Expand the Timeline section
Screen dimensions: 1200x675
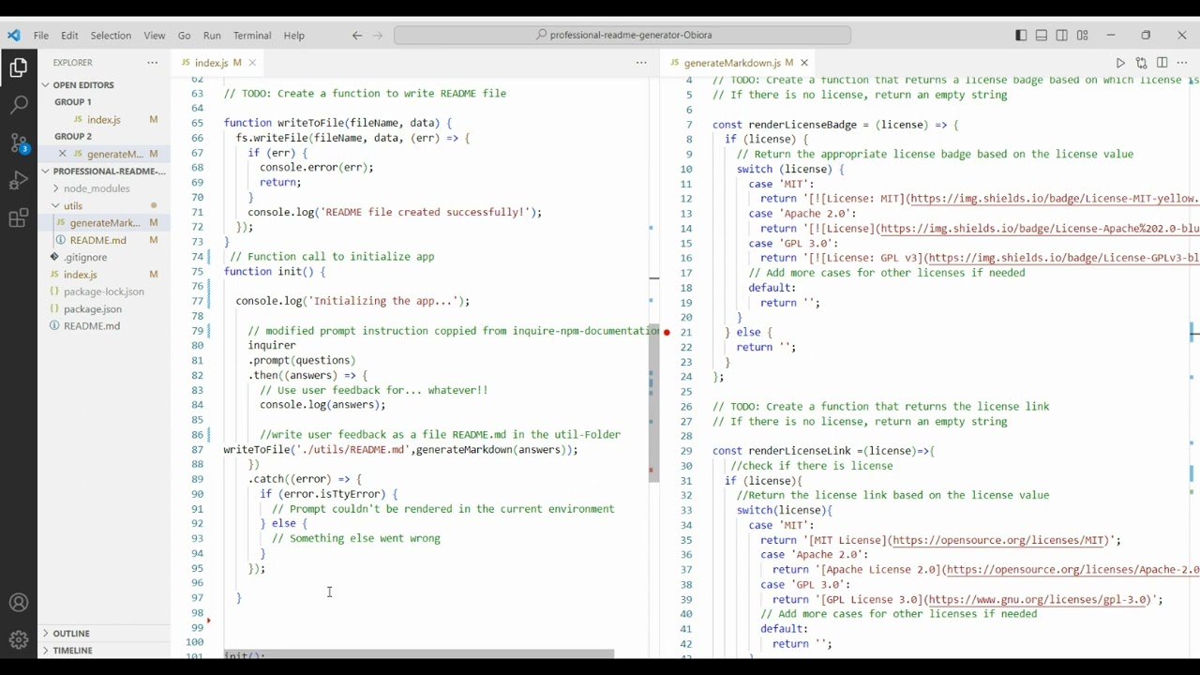104,650
